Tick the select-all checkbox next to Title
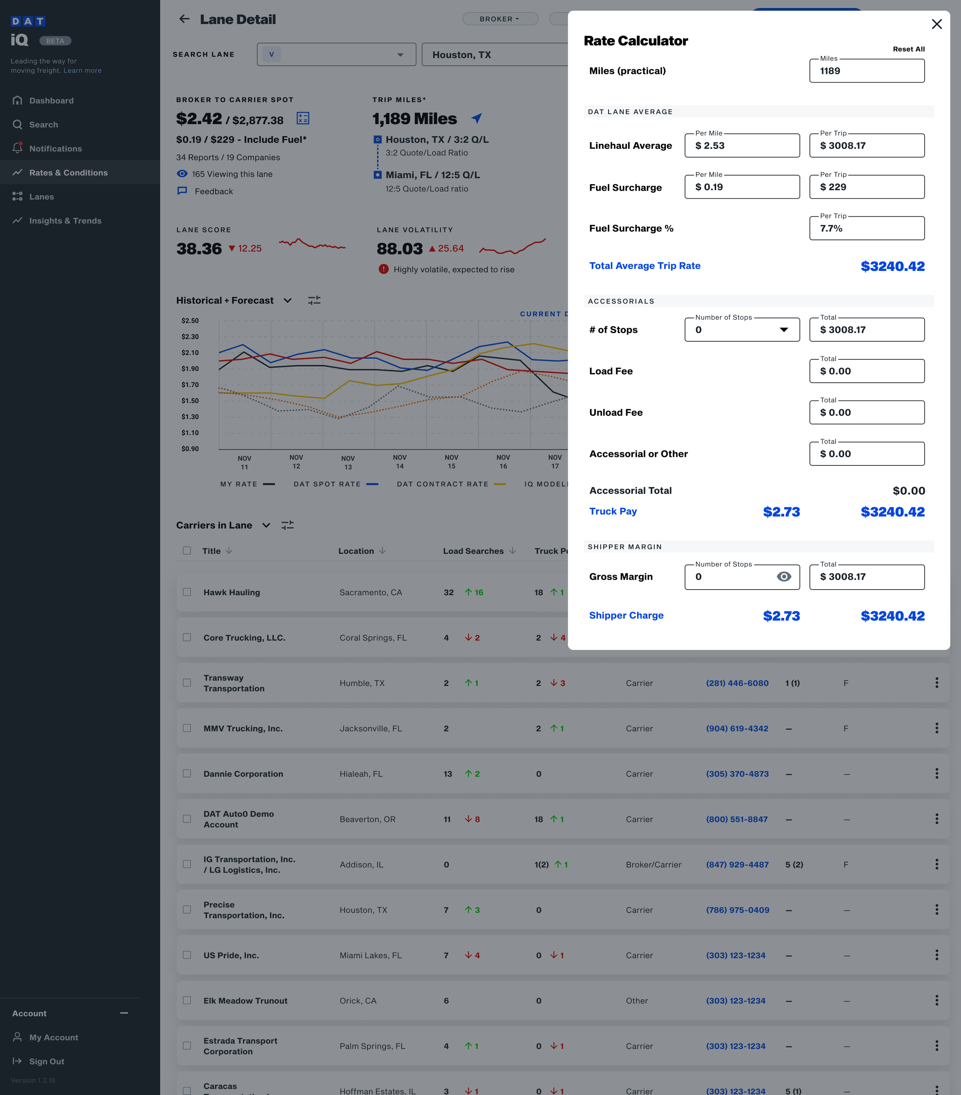Image resolution: width=961 pixels, height=1095 pixels. tap(187, 551)
